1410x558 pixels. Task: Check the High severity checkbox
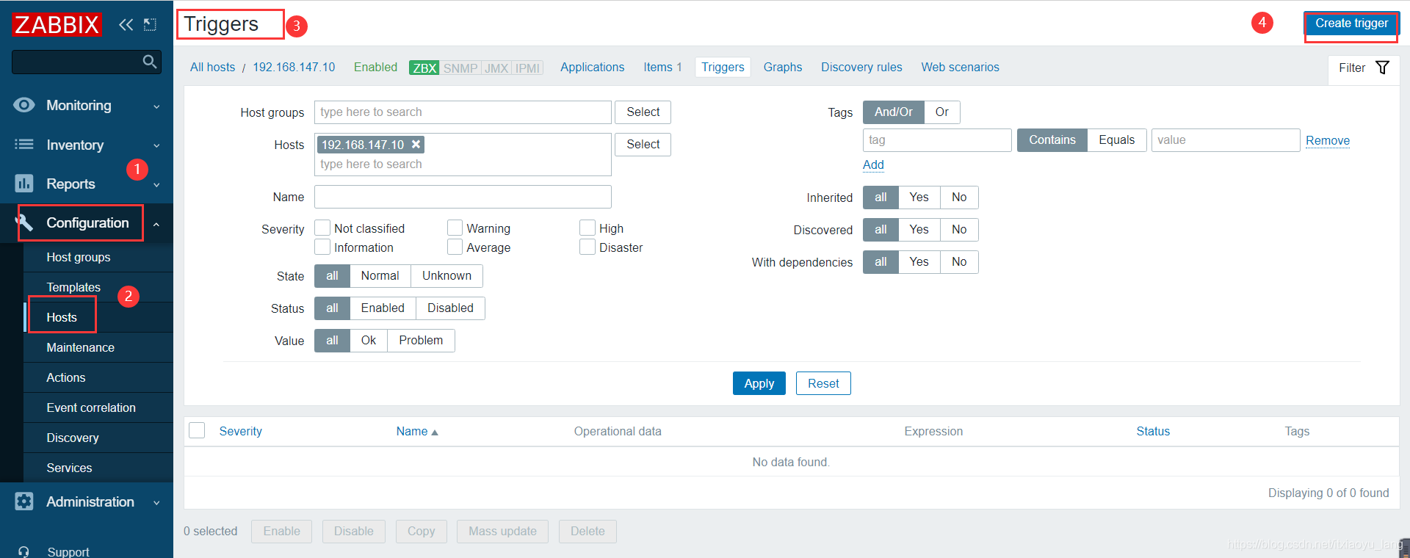point(587,228)
